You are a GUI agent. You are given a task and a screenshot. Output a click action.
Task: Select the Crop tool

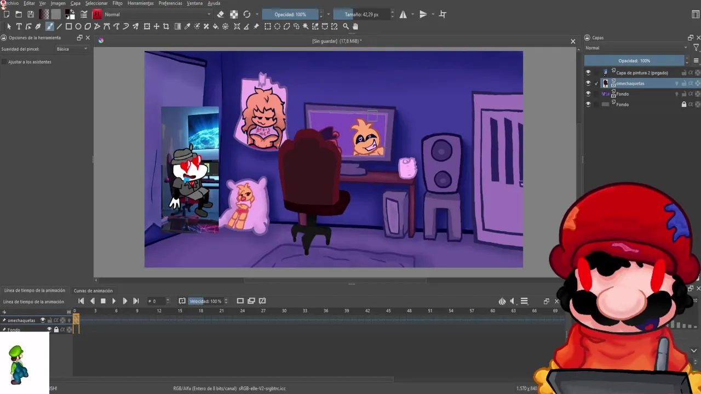pos(166,26)
